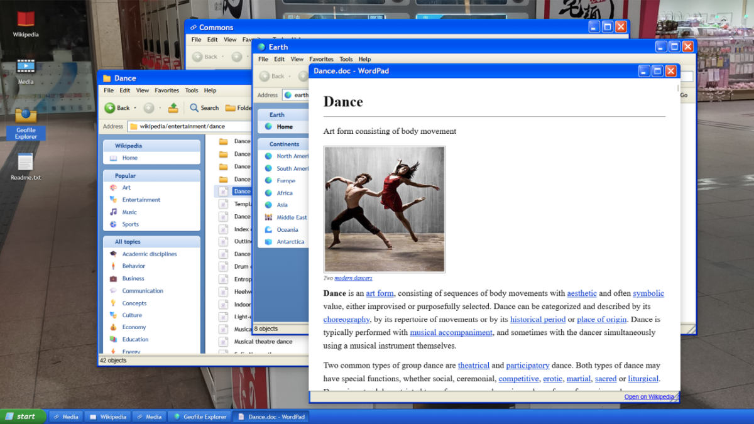The image size is (754, 424).
Task: Open the Help menu in Dance window
Action: [210, 90]
